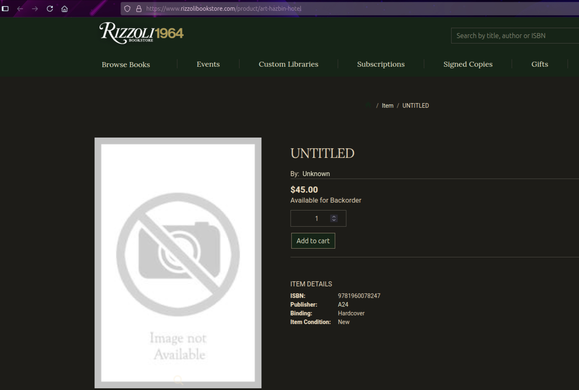
Task: Go to browser home icon
Action: (65, 9)
